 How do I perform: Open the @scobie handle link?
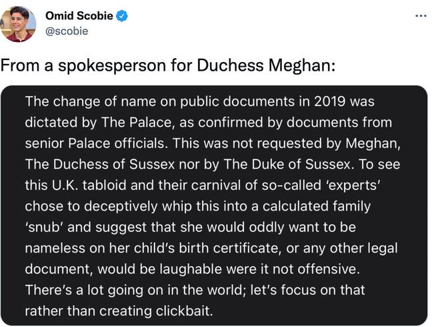tap(67, 31)
